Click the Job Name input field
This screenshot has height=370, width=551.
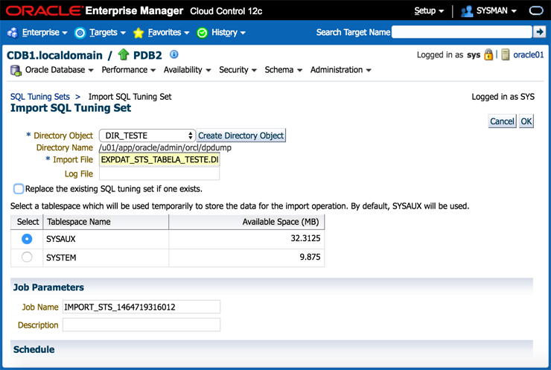point(141,307)
